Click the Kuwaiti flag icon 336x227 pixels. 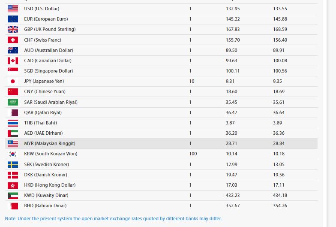pos(13,195)
